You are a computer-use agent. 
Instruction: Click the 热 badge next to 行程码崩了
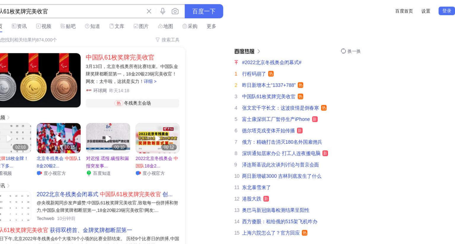(x=271, y=74)
